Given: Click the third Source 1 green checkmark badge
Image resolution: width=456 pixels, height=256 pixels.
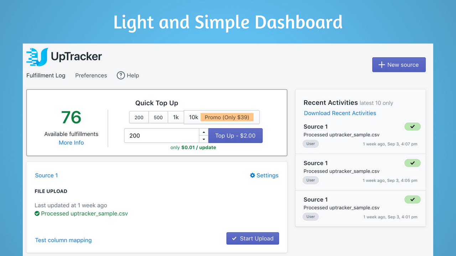Looking at the screenshot, I should 413,199.
